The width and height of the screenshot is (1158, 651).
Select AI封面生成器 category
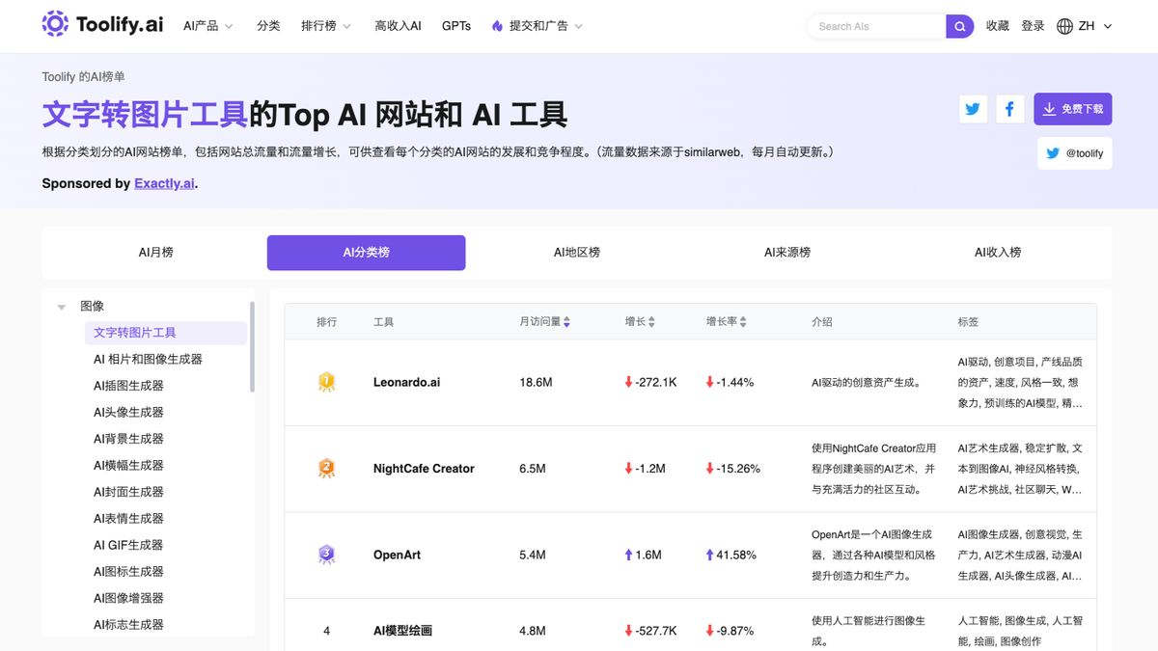(128, 492)
